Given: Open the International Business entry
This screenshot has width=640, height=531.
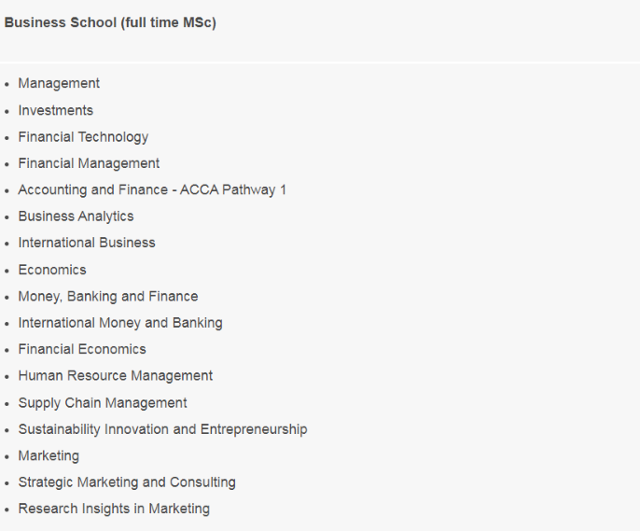Looking at the screenshot, I should click(87, 243).
